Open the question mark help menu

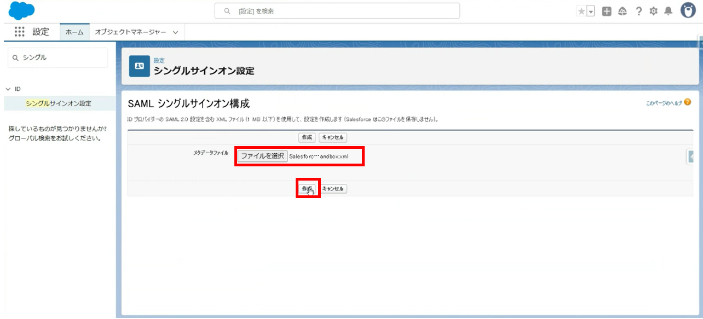tap(638, 11)
